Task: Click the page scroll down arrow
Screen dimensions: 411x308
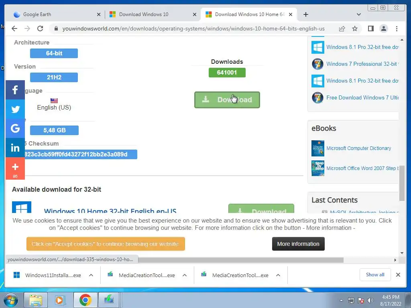Action: (x=402, y=253)
